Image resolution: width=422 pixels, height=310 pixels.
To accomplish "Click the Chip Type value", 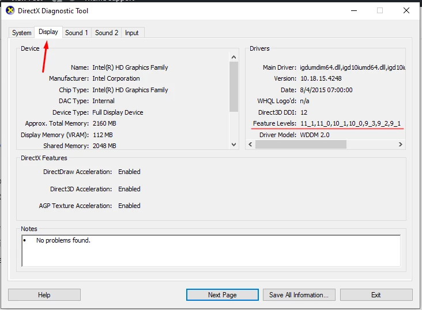I will pyautogui.click(x=130, y=90).
